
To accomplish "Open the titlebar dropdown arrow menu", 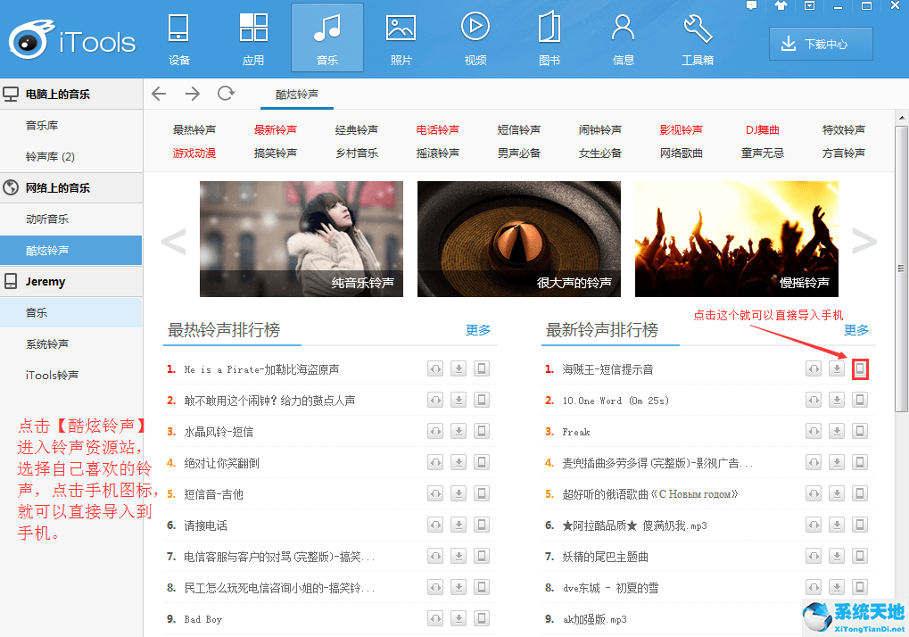I will point(808,6).
